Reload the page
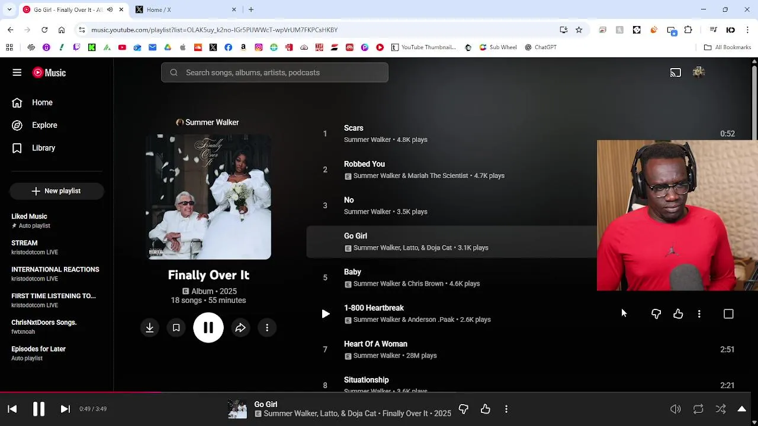 [44, 30]
